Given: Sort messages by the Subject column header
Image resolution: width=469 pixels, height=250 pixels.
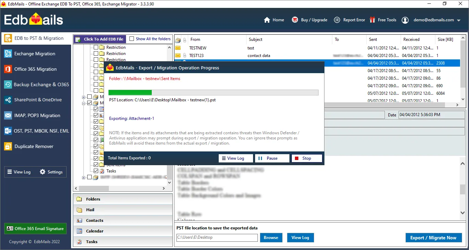Looking at the screenshot, I should [289, 39].
